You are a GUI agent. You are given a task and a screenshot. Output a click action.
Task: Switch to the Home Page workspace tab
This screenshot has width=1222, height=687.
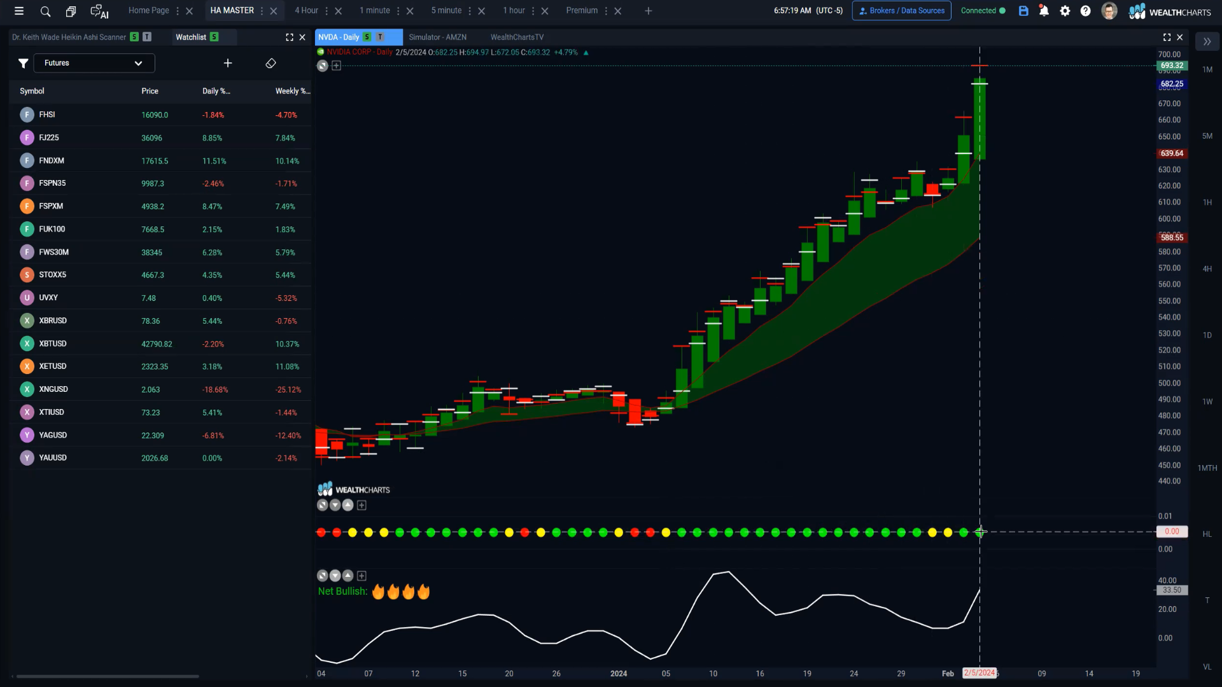[x=149, y=11]
